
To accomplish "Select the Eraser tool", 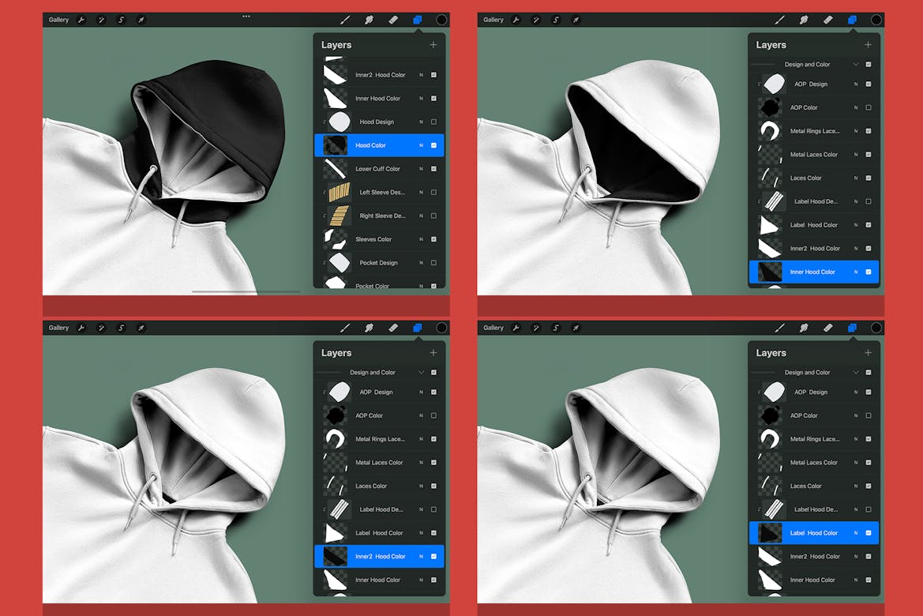I will [x=393, y=20].
